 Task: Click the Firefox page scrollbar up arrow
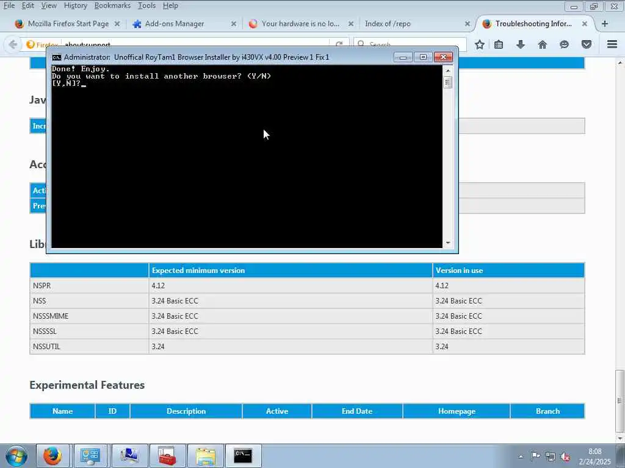620,63
